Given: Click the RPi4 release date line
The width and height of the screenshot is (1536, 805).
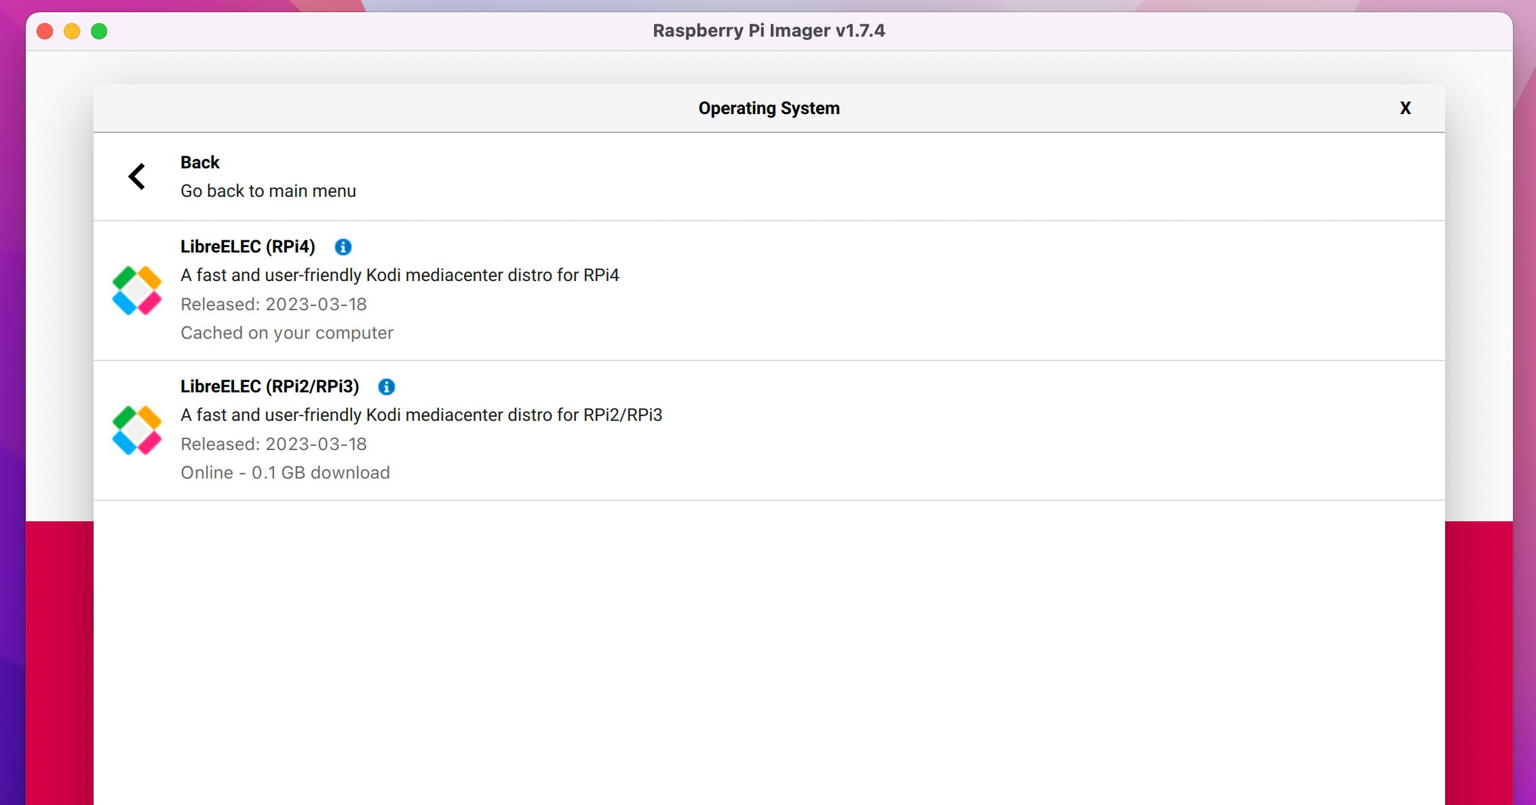Looking at the screenshot, I should coord(273,305).
